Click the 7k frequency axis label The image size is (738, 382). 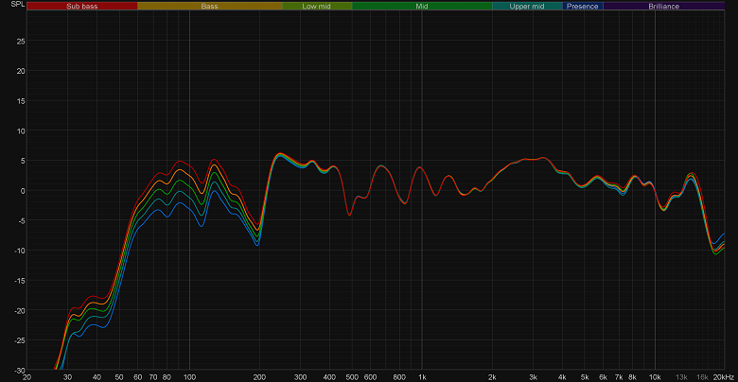coord(619,377)
